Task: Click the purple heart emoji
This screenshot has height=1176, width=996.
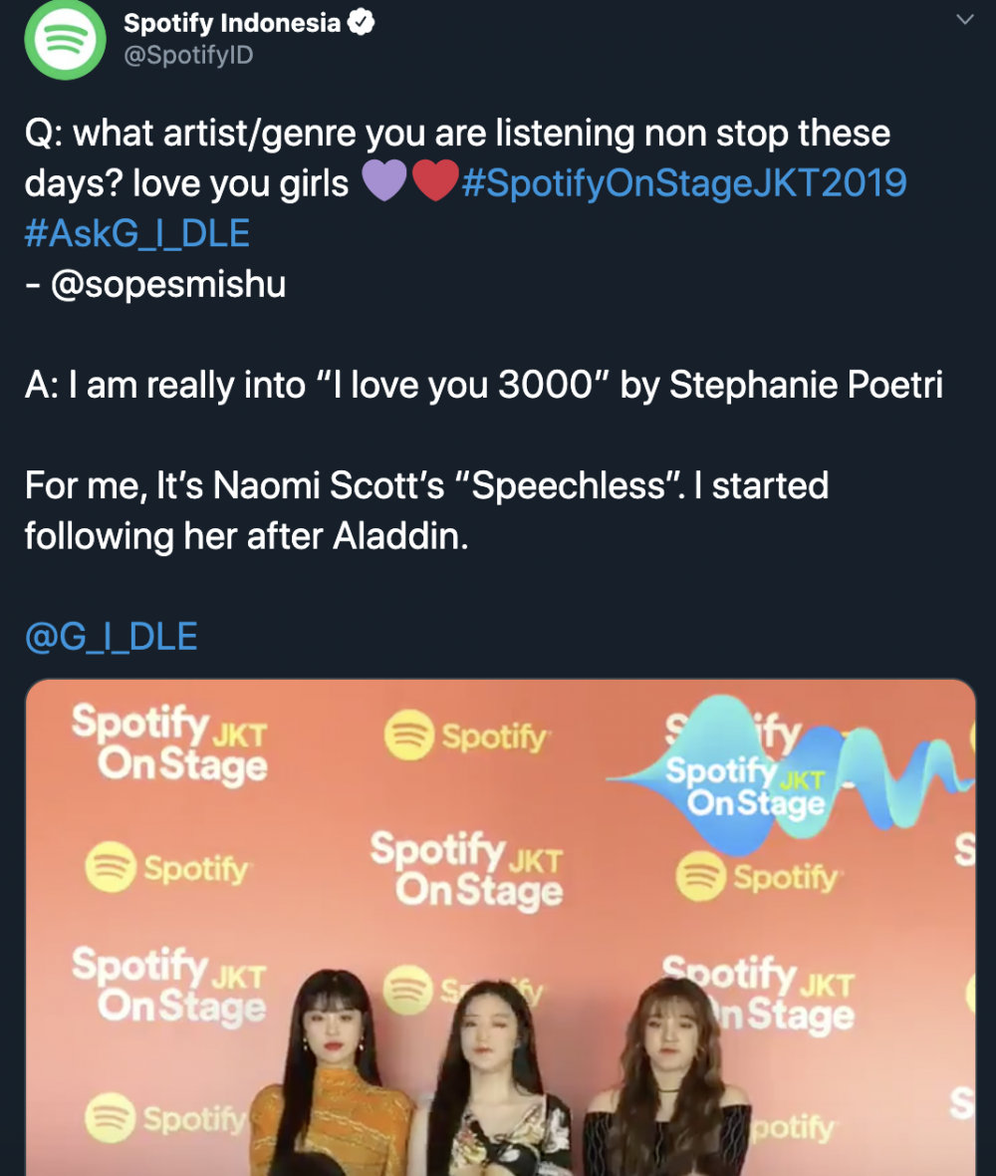Action: pos(384,180)
